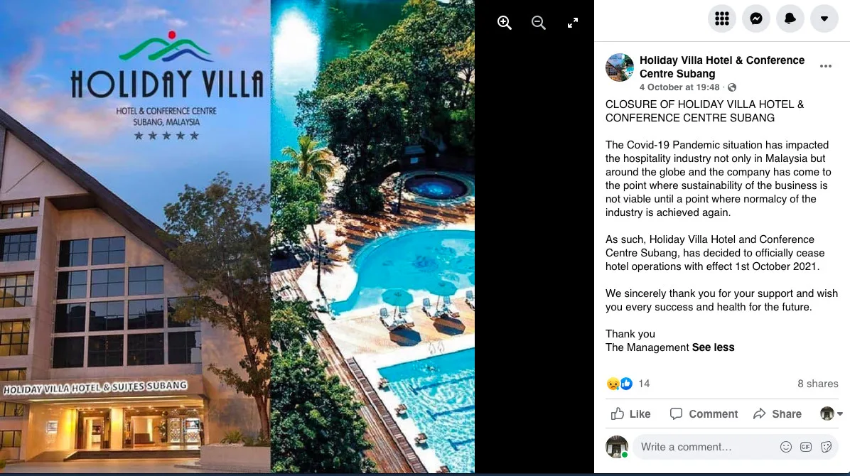Show the 14 reactions list

[628, 384]
